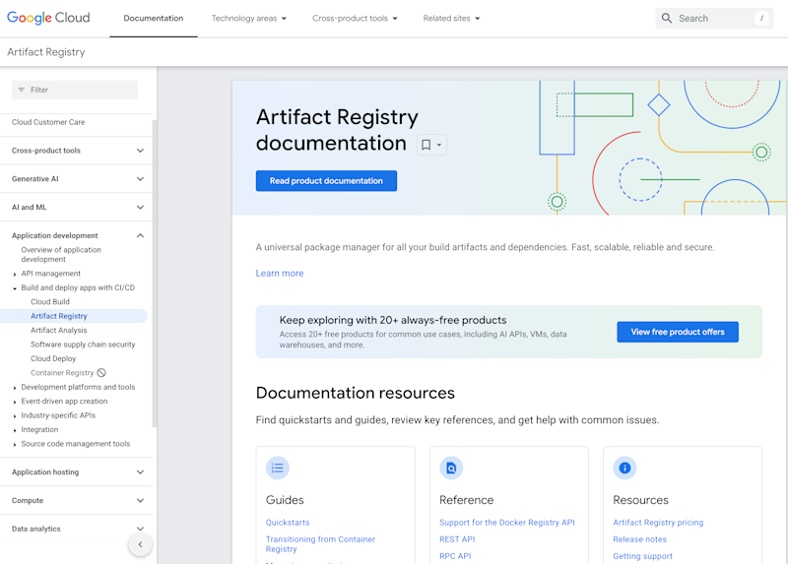Expand the Integration tree item

15,430
